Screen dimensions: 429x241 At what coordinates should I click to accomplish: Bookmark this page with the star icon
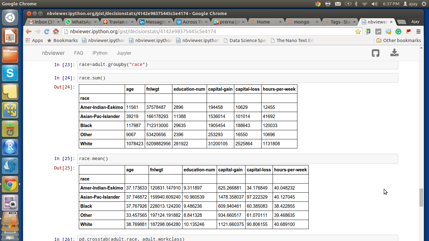coord(358,31)
